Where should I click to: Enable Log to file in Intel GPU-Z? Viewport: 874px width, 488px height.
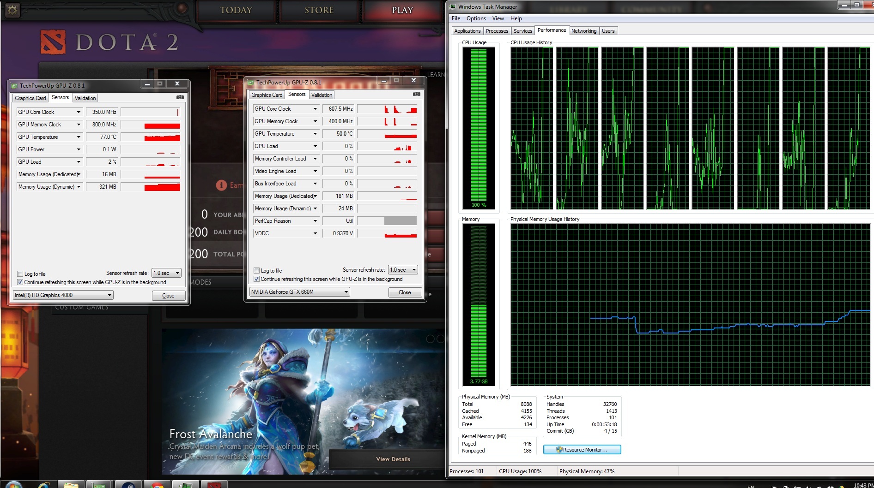20,274
